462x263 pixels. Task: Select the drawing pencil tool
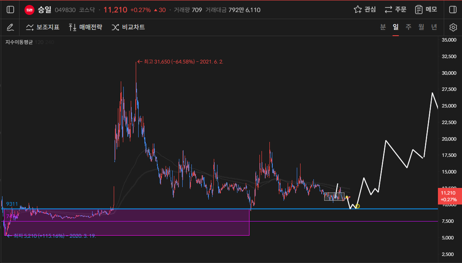pyautogui.click(x=10, y=27)
